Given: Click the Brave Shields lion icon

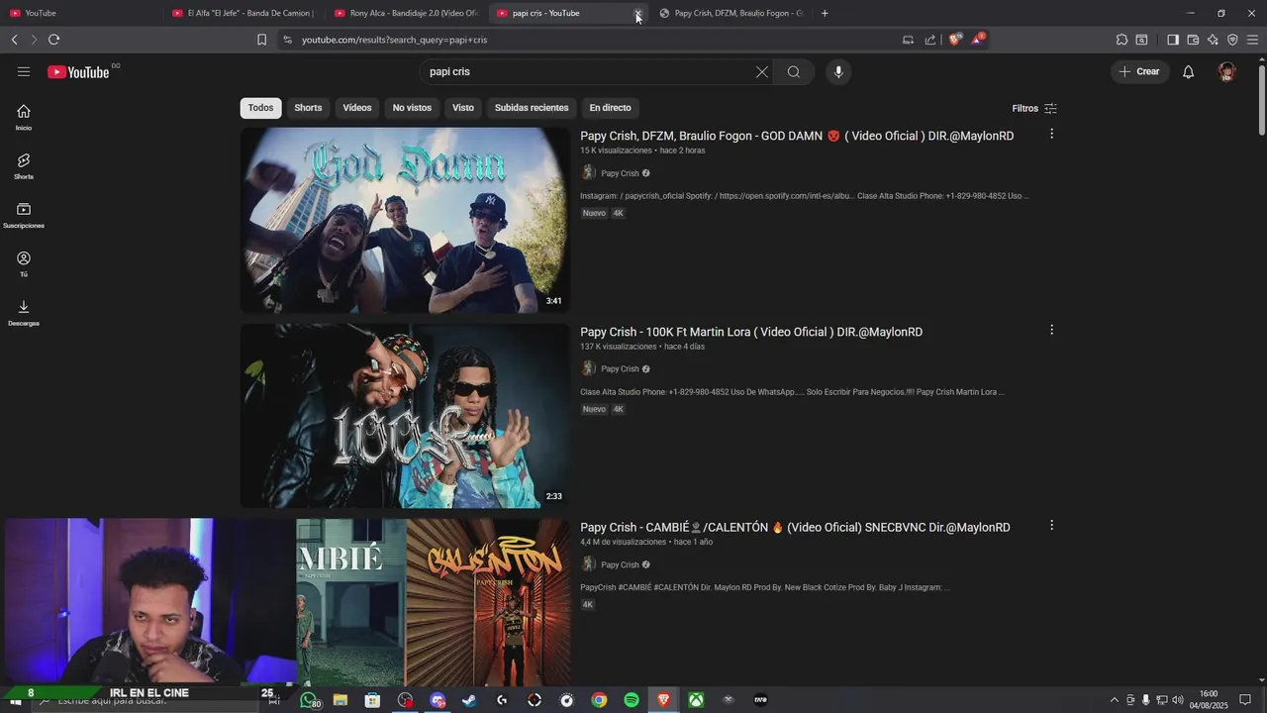Looking at the screenshot, I should 954,40.
